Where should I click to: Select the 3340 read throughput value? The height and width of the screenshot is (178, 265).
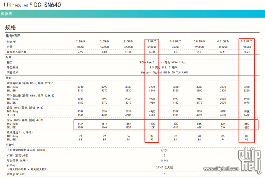tap(81, 87)
